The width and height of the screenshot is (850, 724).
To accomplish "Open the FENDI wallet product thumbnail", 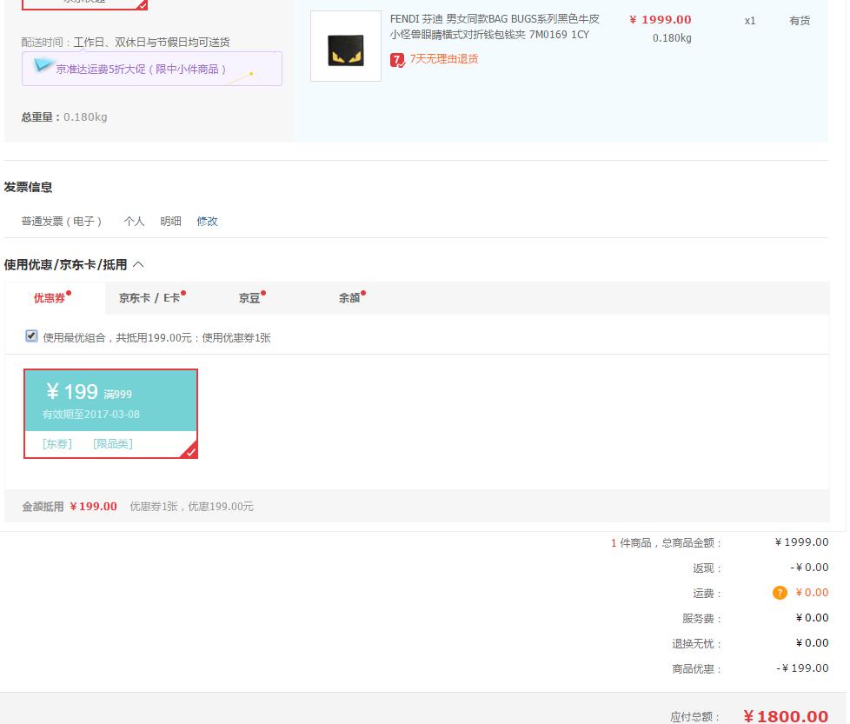I will coord(346,46).
